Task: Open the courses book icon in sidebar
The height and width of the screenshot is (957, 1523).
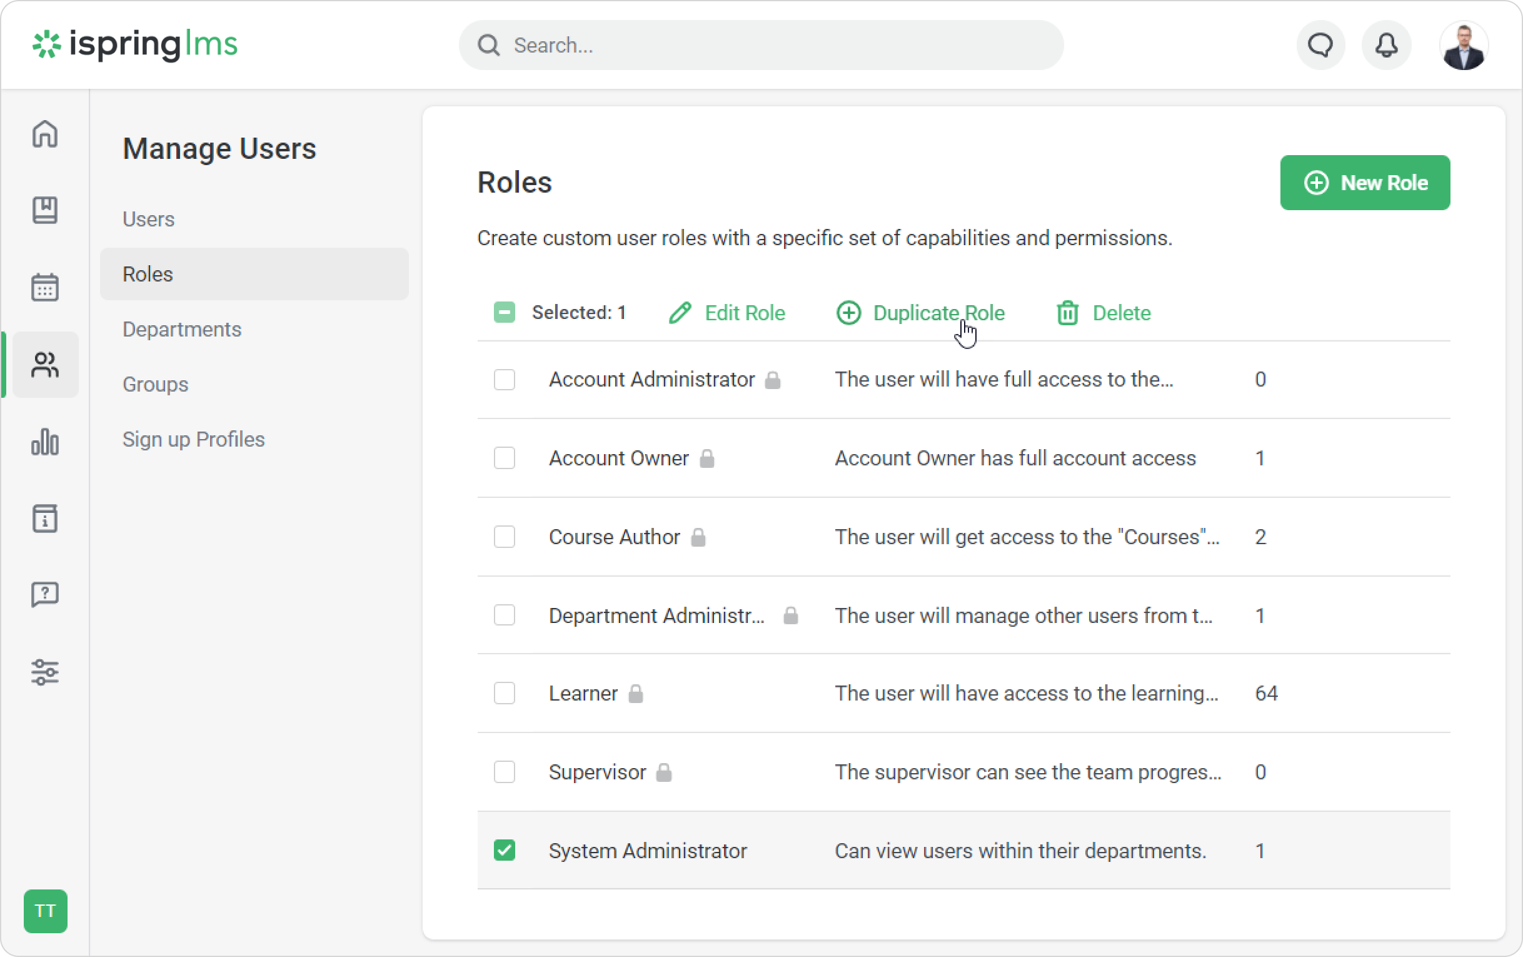Action: pyautogui.click(x=45, y=210)
